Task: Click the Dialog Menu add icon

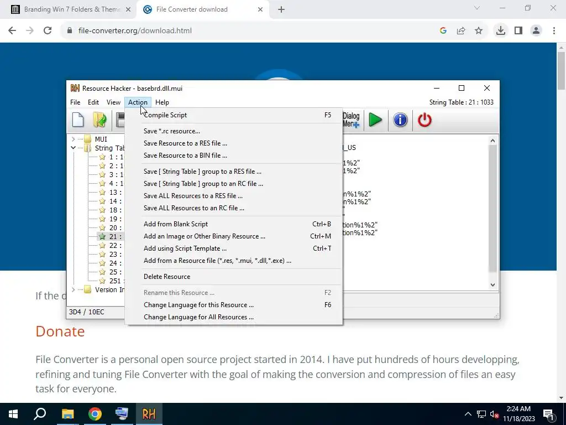Action: coord(351,120)
